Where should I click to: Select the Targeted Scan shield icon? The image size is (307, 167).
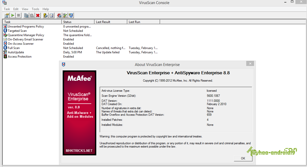(x=5, y=31)
